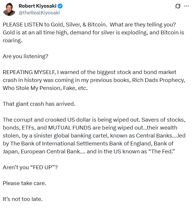Click the "It's not too late." closing line
Viewport: 195px width, 208px height.
coord(23,199)
